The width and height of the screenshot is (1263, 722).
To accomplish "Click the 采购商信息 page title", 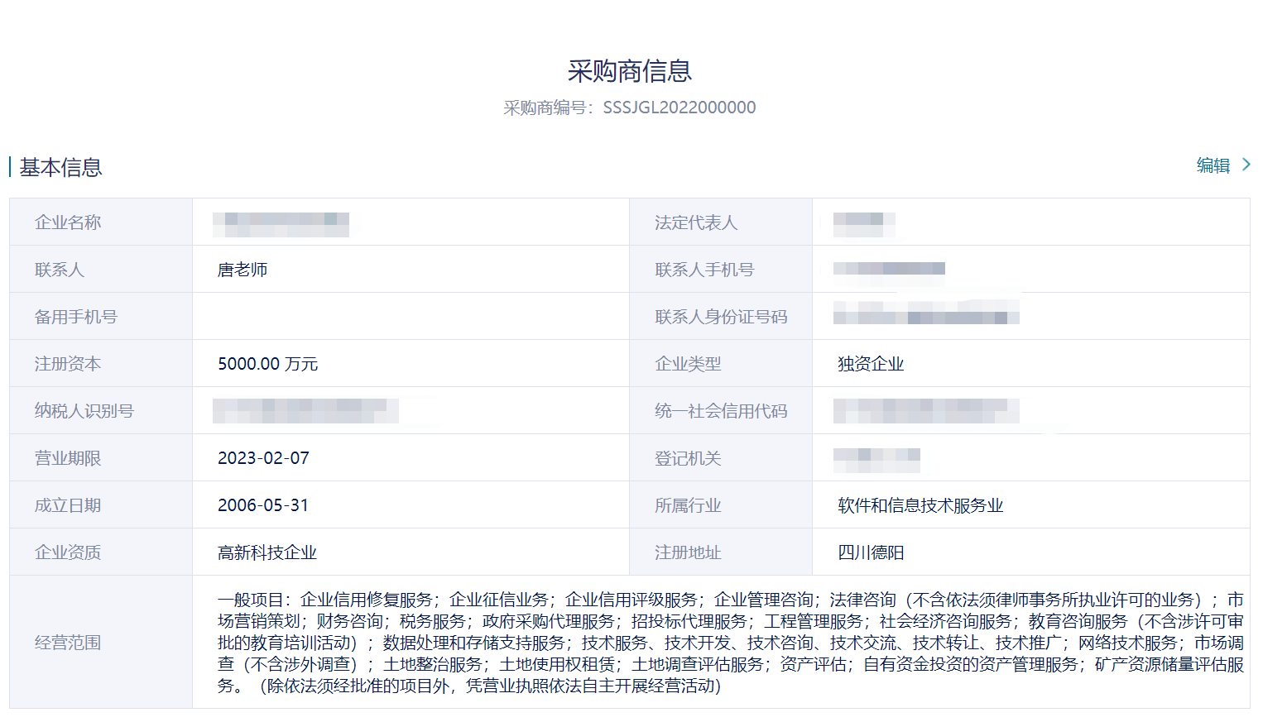I will pos(629,71).
